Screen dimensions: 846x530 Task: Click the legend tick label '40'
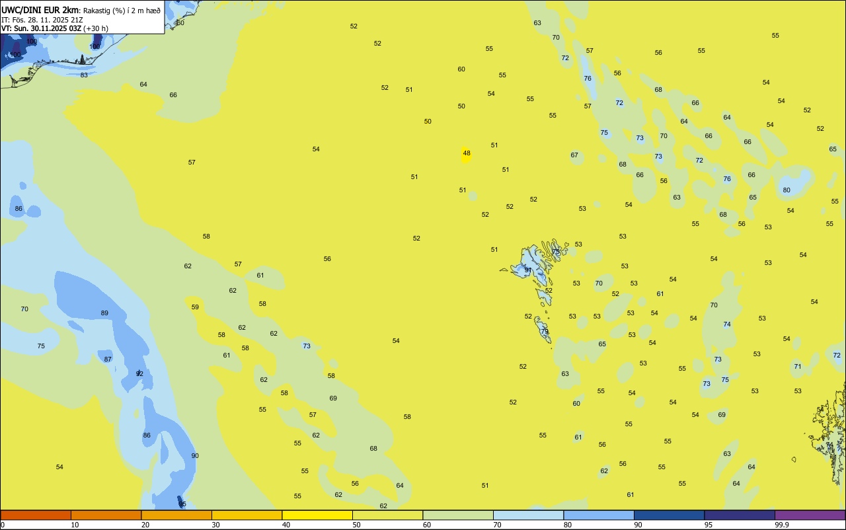click(x=286, y=525)
